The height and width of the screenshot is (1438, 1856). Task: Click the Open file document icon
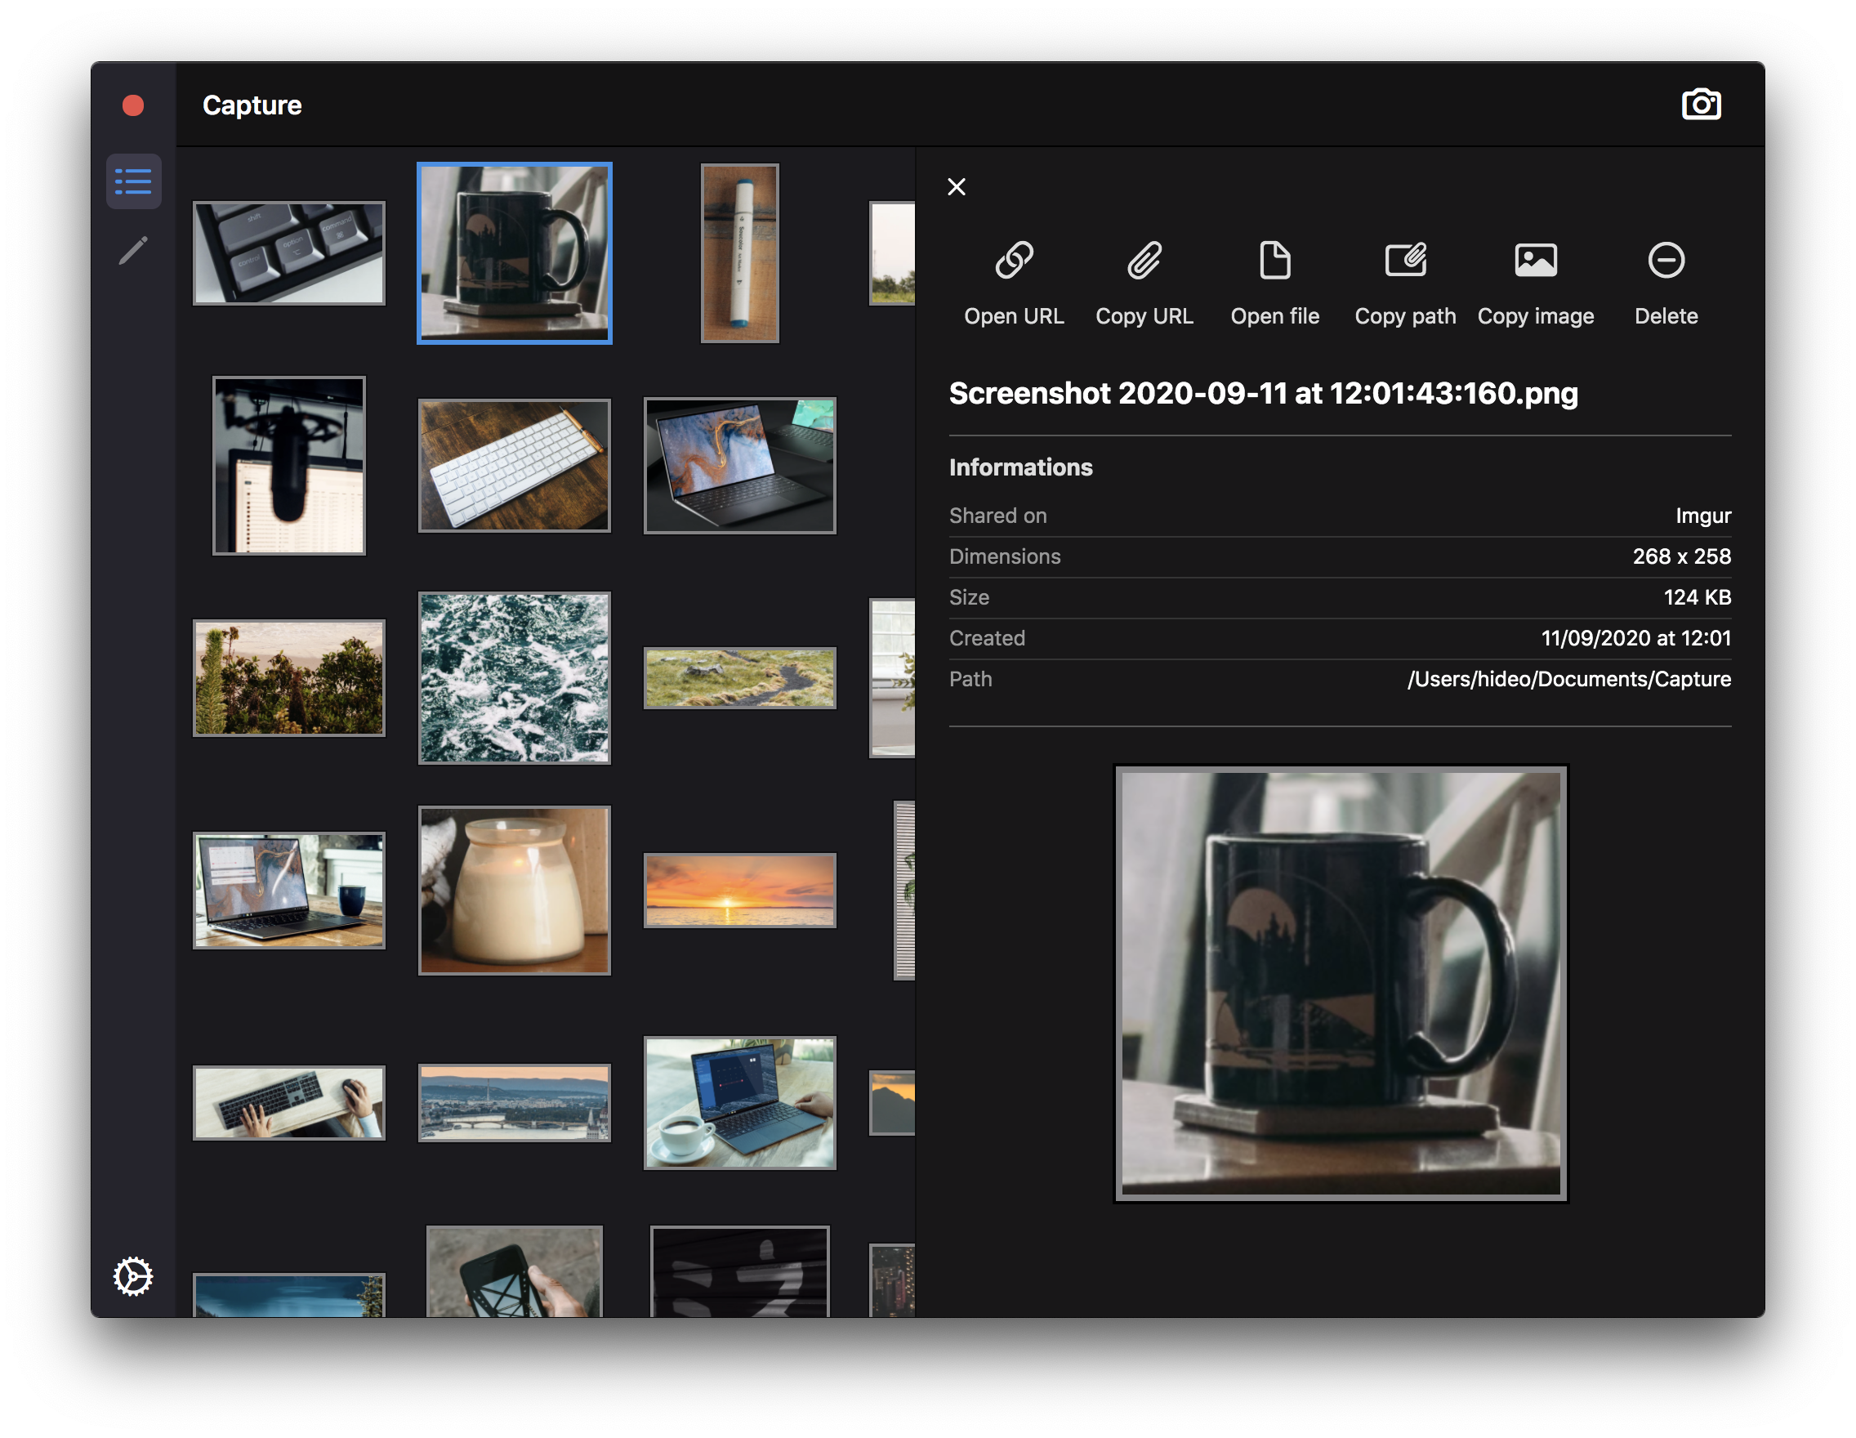[x=1274, y=261]
